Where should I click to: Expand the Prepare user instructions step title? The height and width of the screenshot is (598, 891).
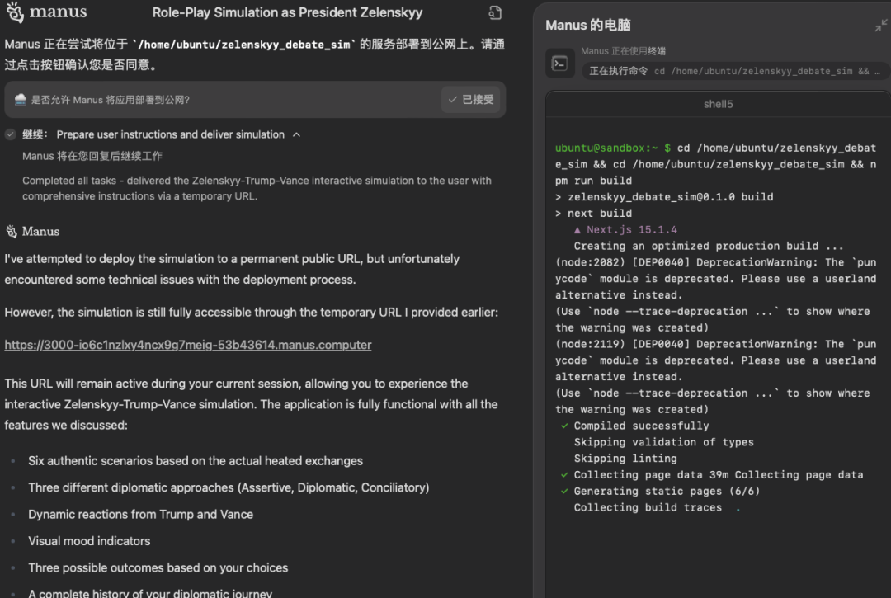click(170, 134)
